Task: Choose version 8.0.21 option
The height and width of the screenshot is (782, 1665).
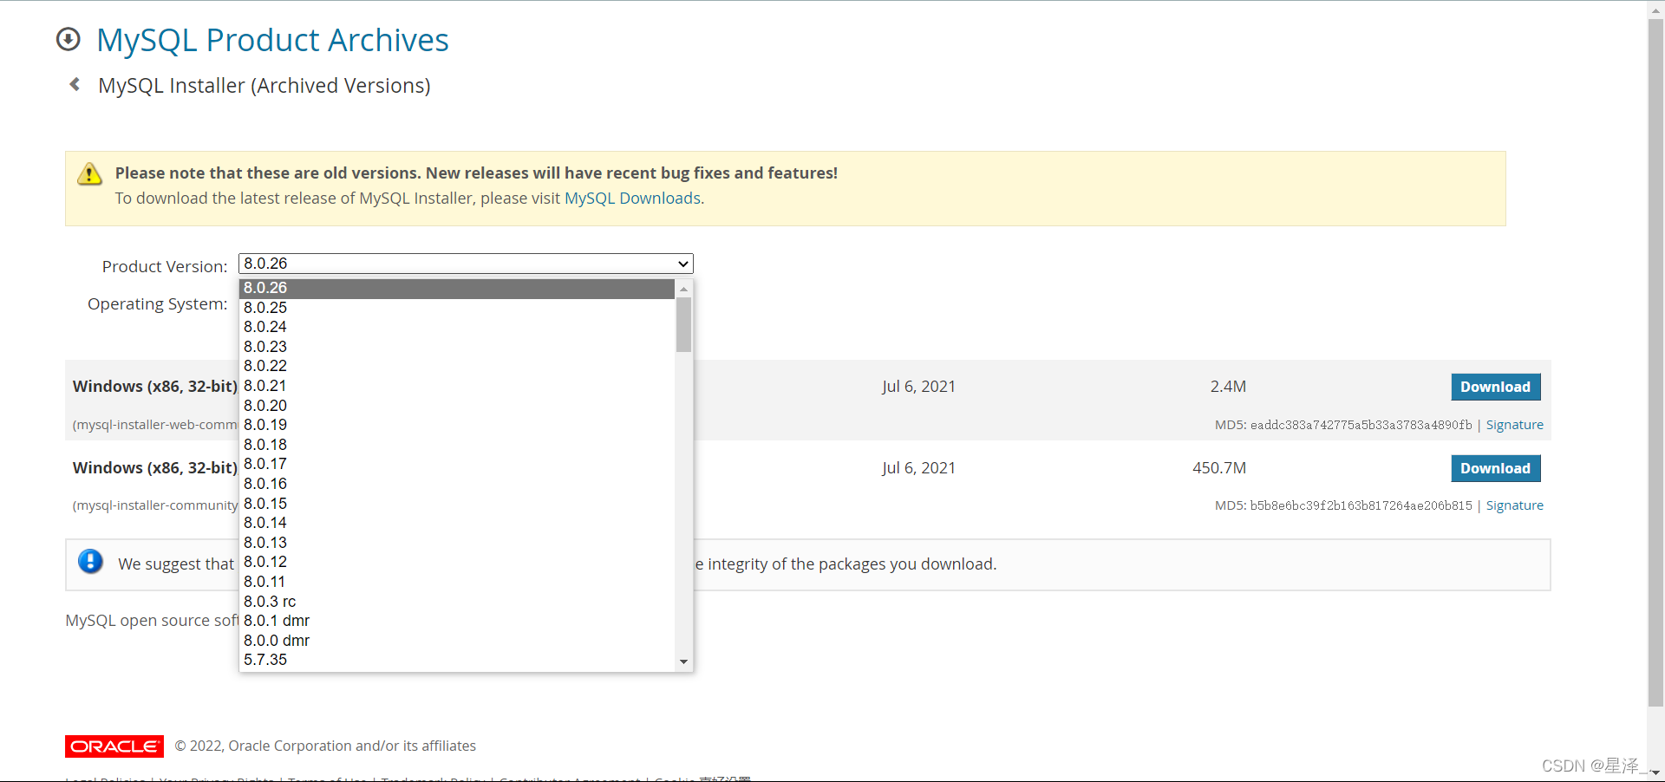Action: (x=457, y=386)
